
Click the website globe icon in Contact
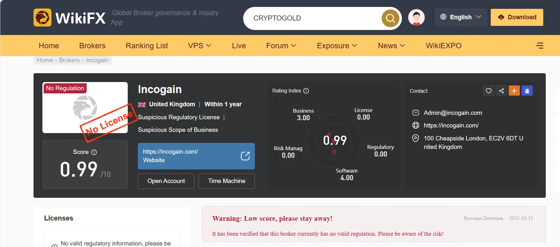coord(416,126)
